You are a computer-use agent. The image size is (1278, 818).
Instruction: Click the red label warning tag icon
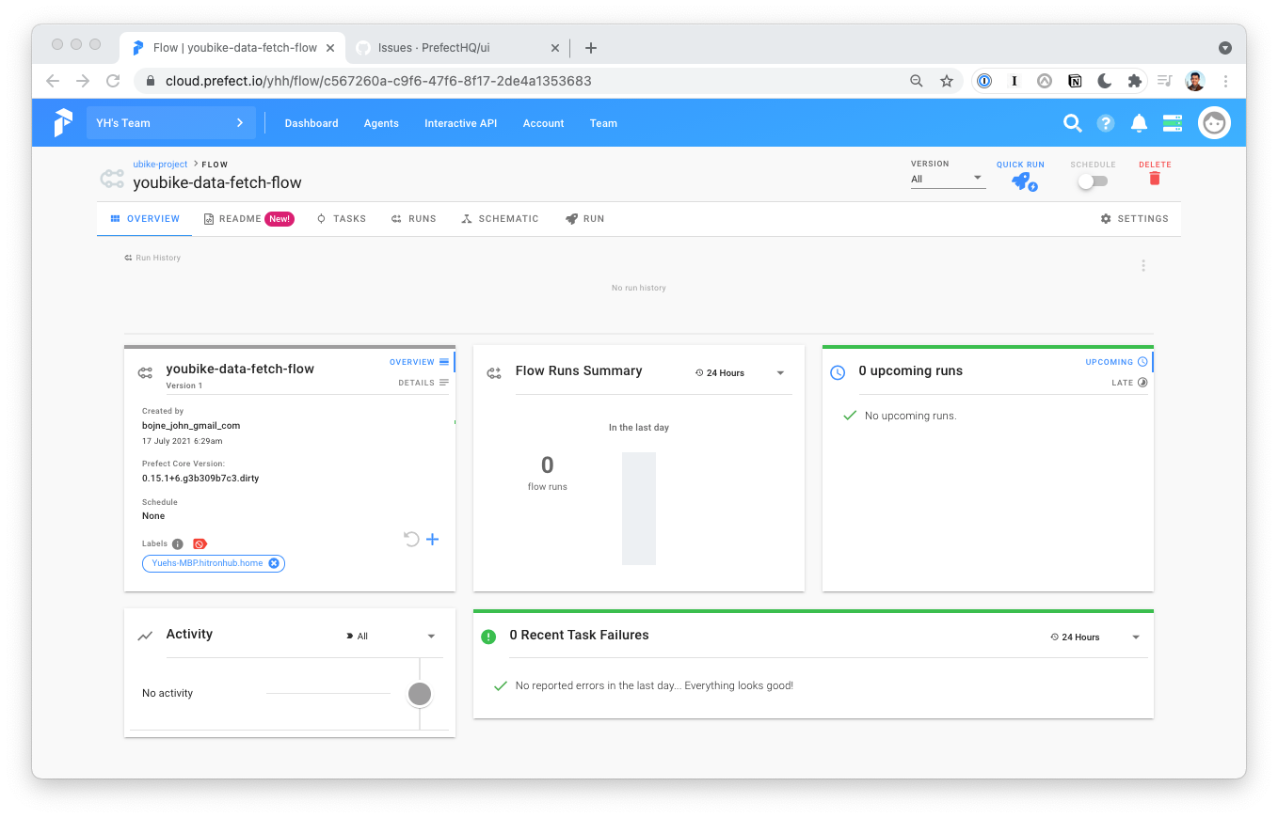click(x=200, y=543)
